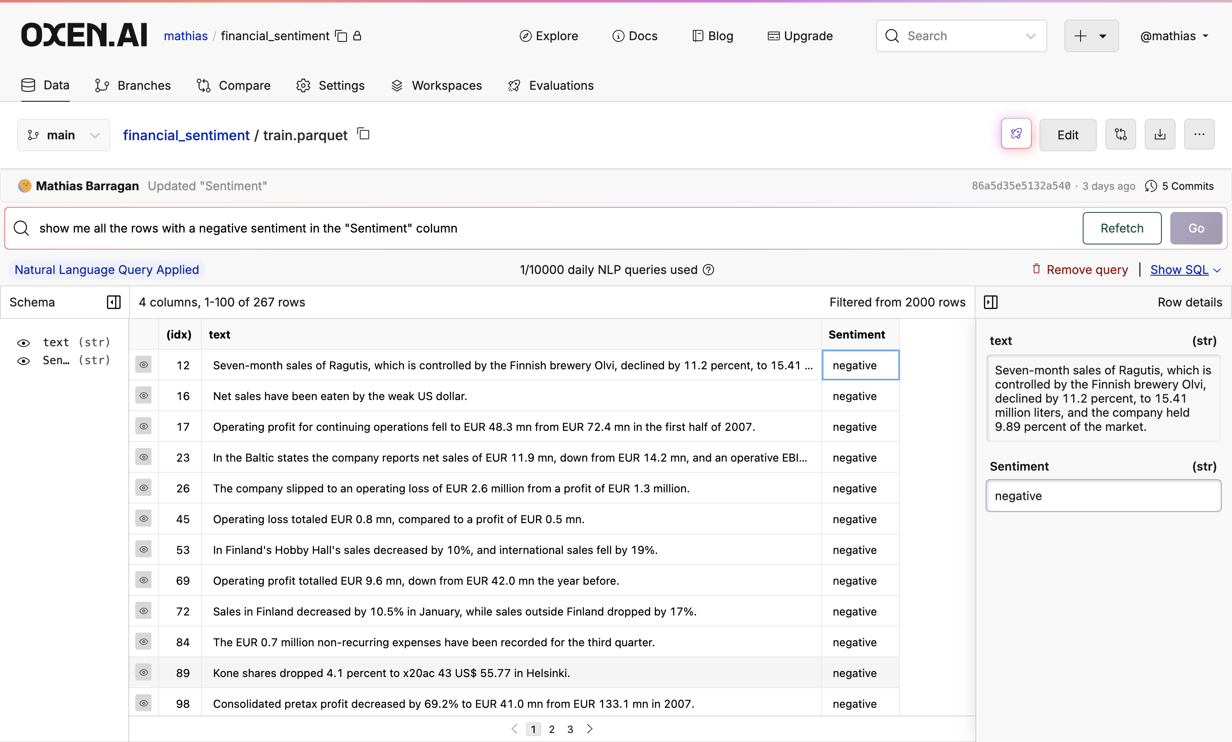Go to page 3 of results
The height and width of the screenshot is (742, 1232).
click(x=570, y=729)
